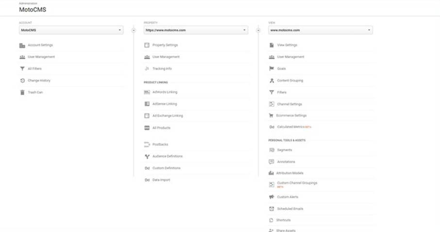The height and width of the screenshot is (232, 440).
Task: Open Calculated Metrics beta option
Action: pos(291,127)
